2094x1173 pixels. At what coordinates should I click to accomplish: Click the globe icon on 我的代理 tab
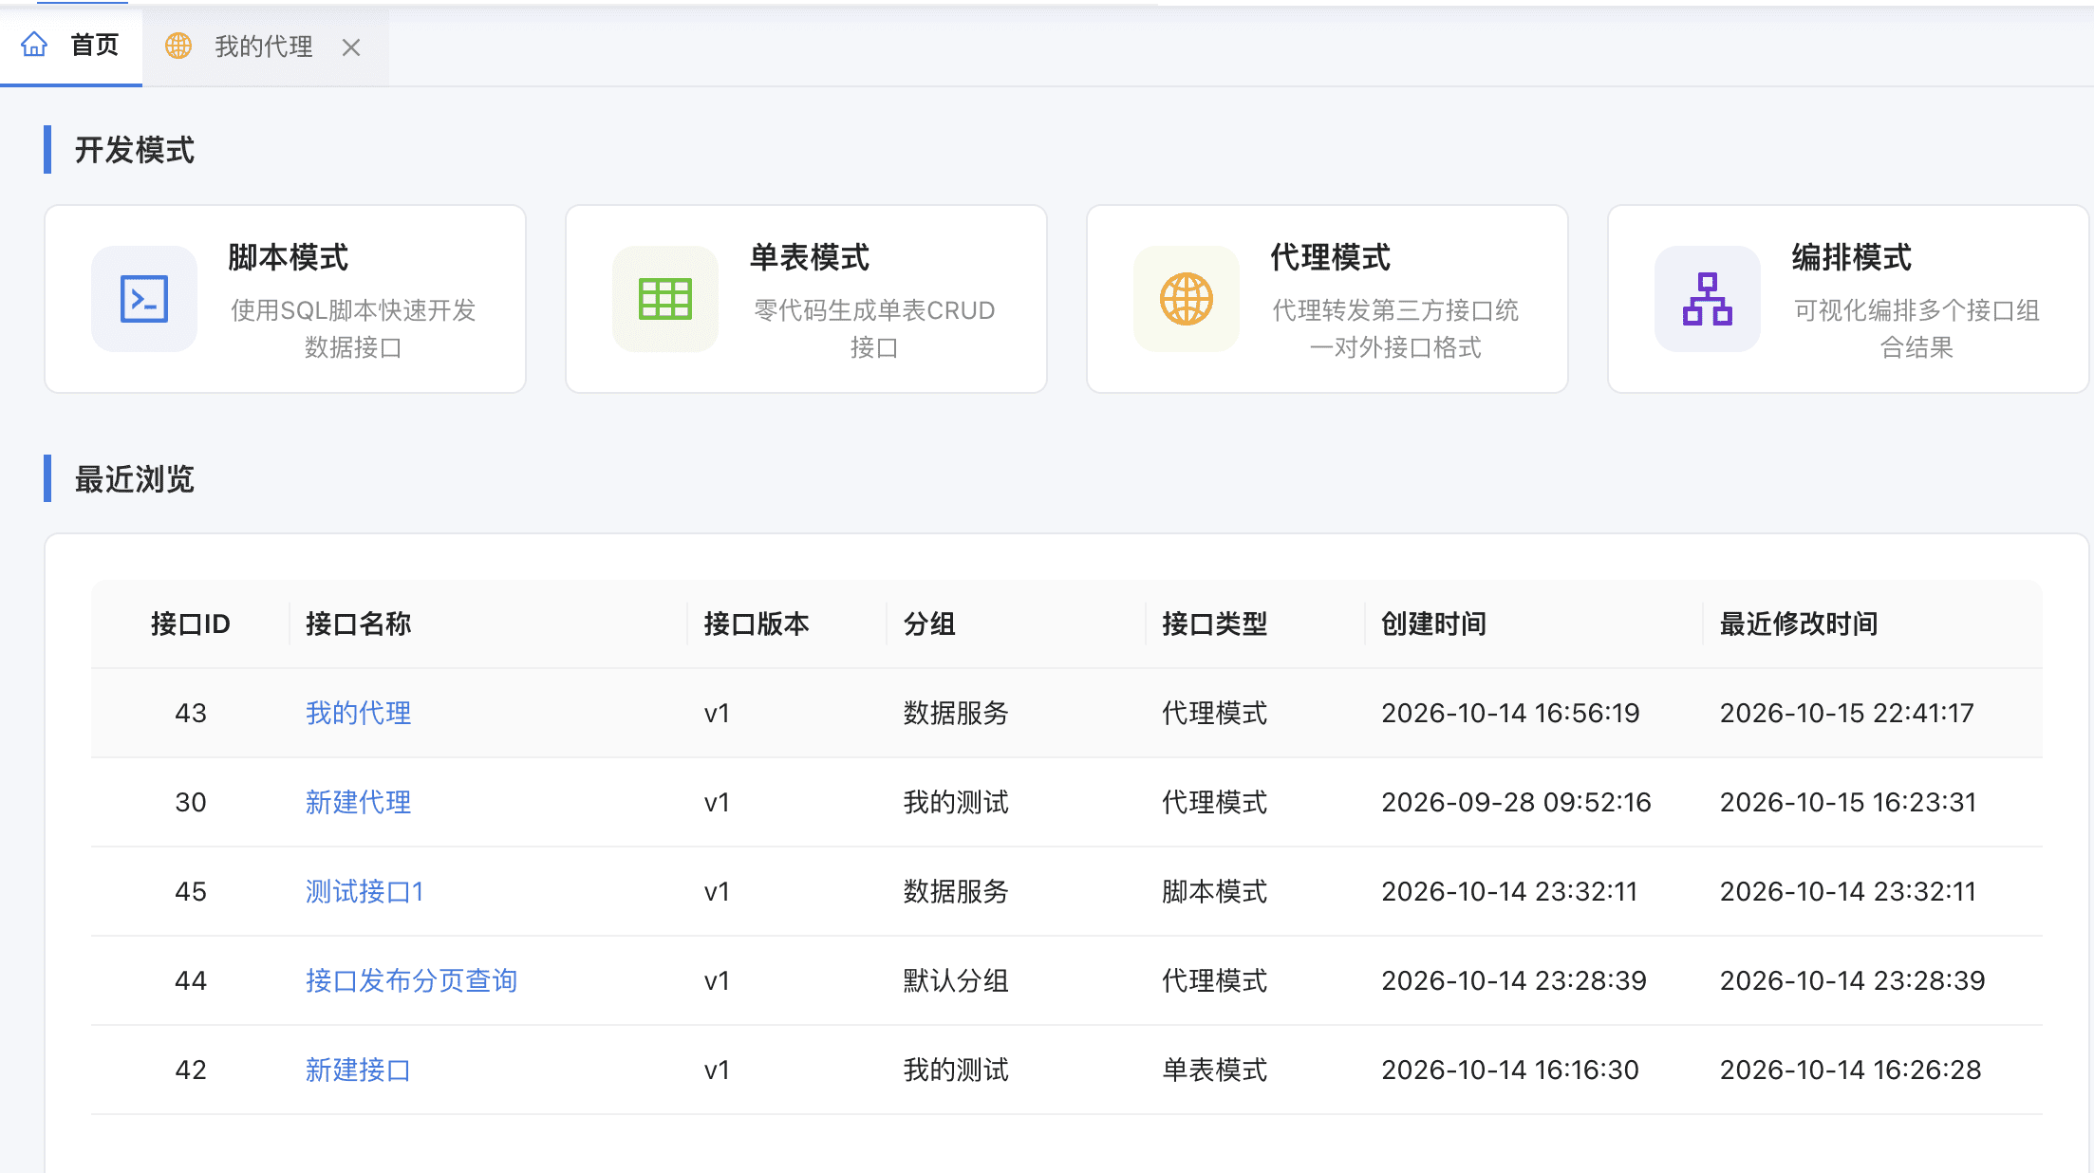[178, 46]
